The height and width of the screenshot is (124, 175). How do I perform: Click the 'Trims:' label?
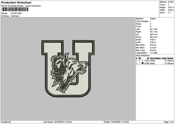tap(139, 27)
